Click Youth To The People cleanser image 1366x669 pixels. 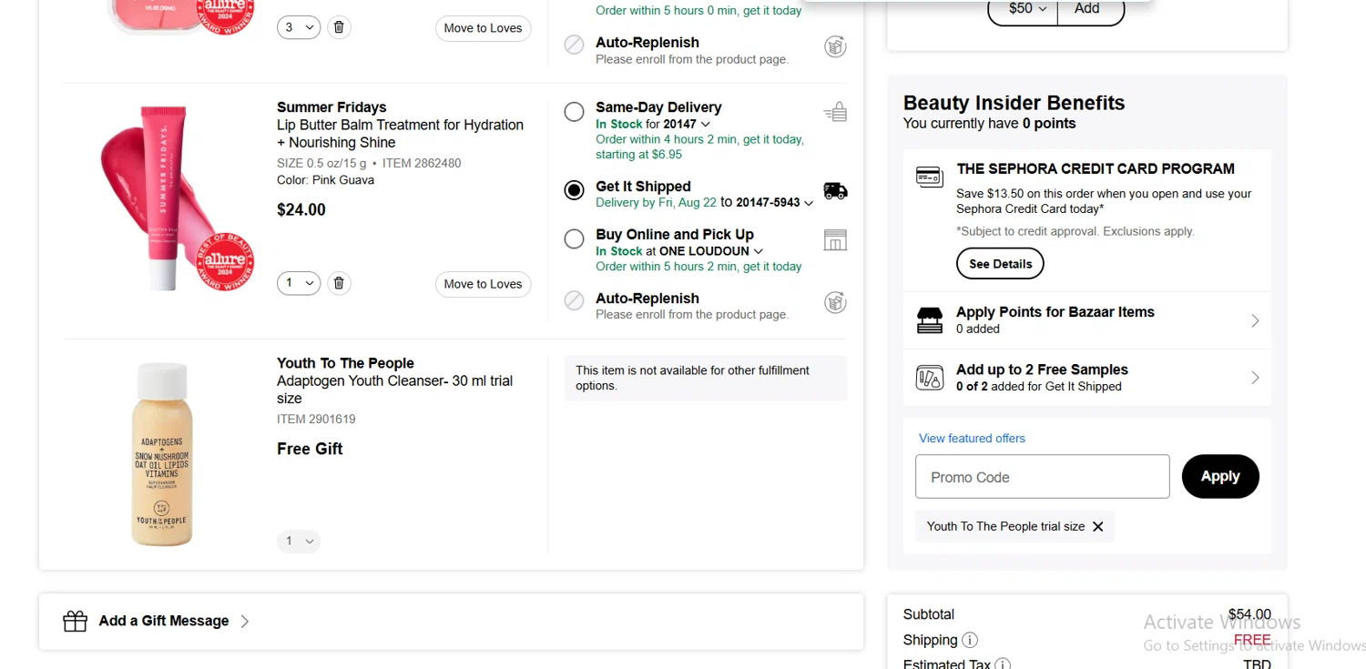coord(164,454)
